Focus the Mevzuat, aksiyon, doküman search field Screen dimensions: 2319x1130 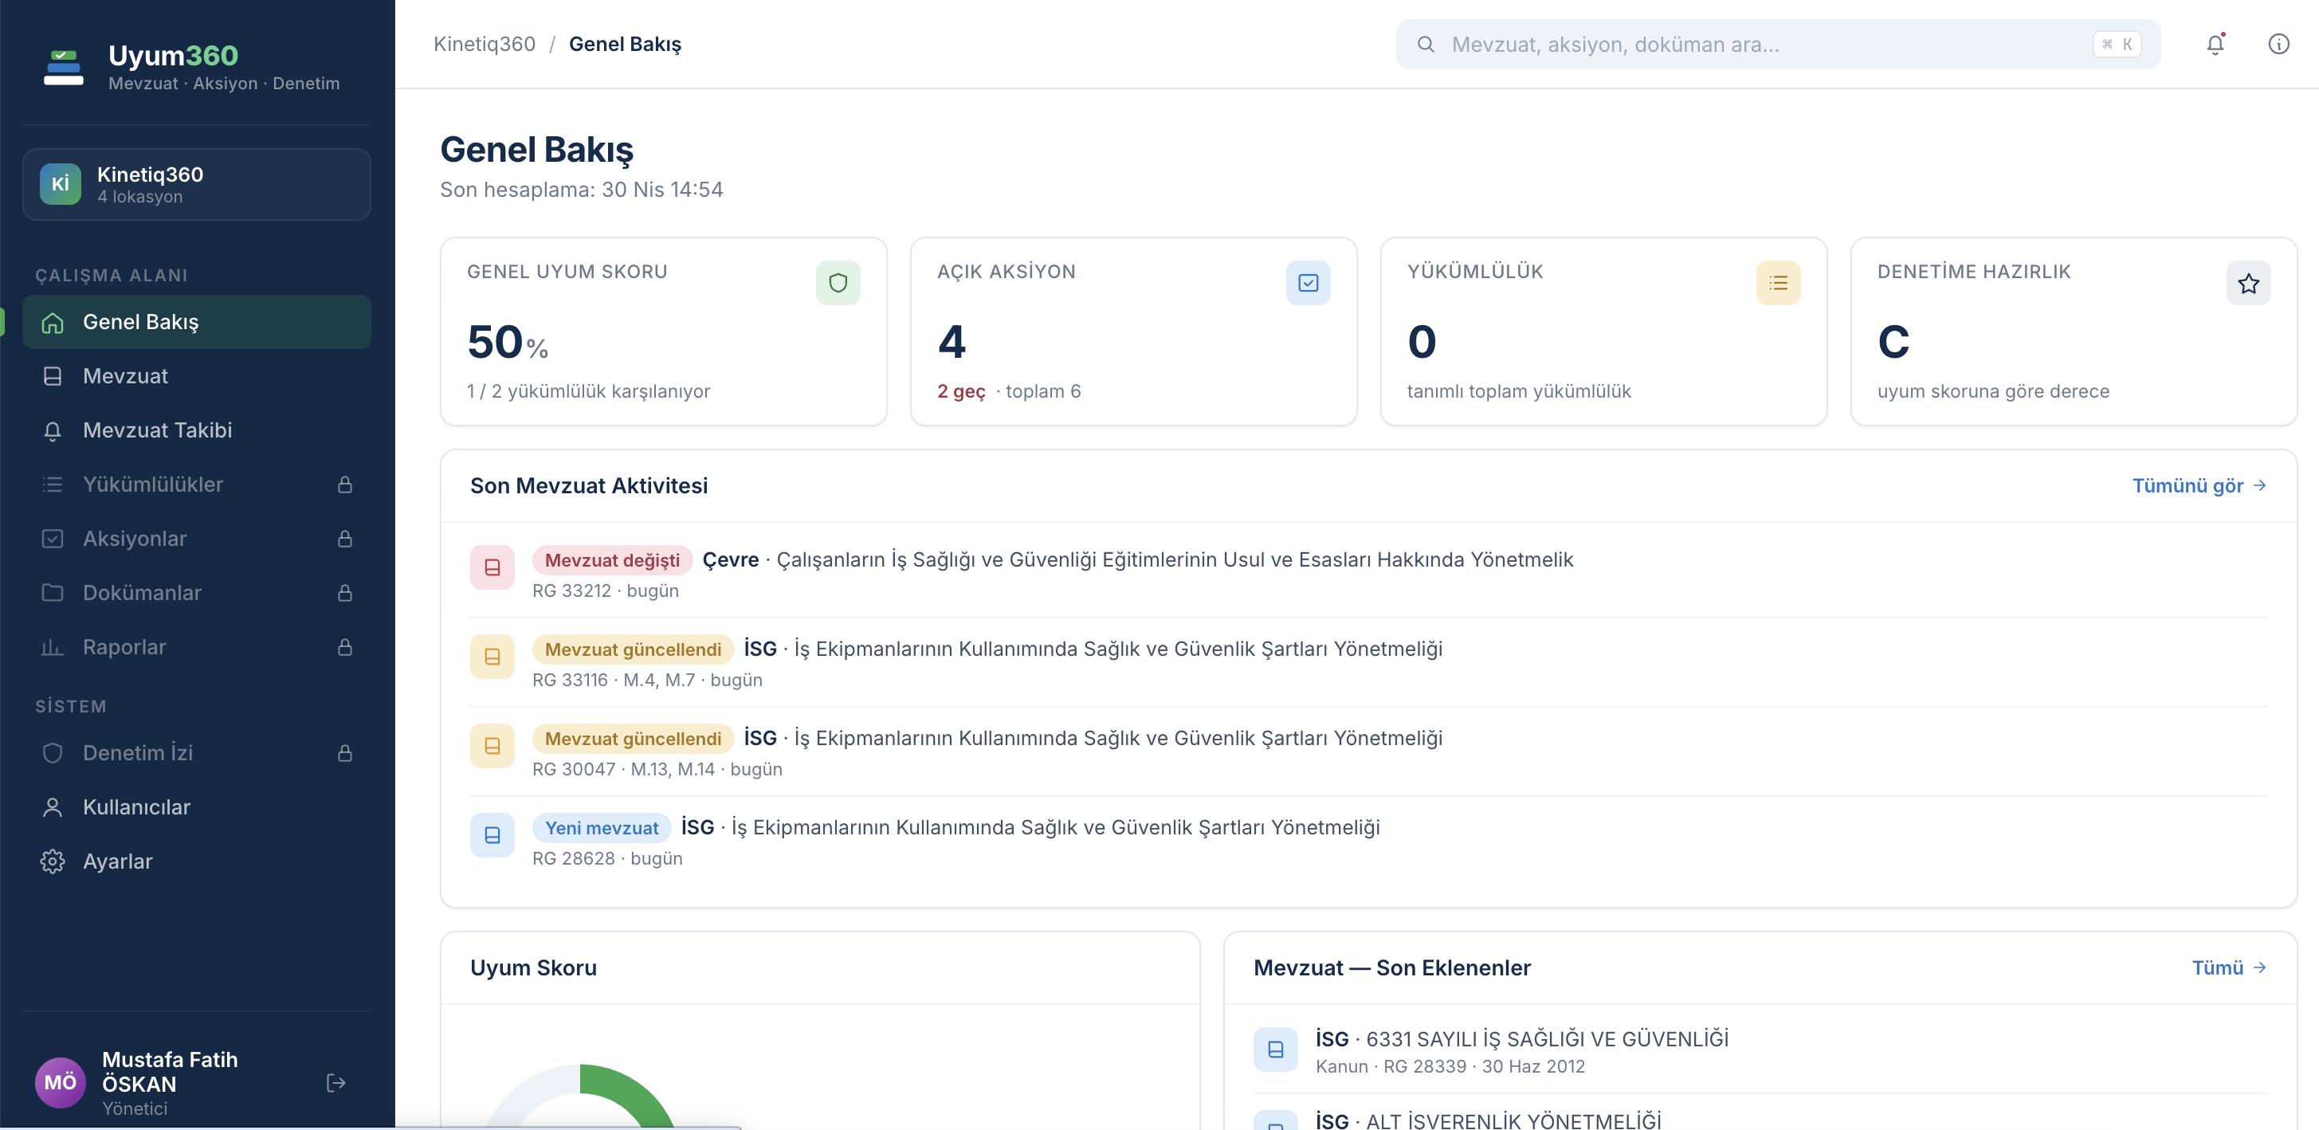coord(1778,44)
